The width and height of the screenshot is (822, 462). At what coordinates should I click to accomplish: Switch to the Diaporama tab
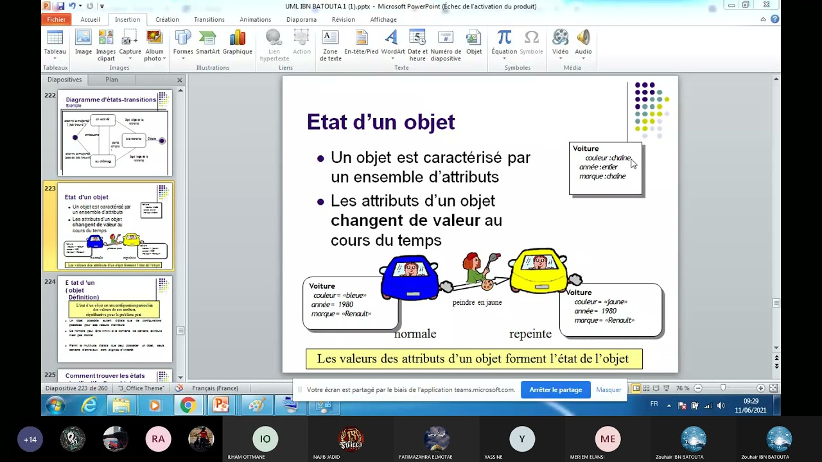point(302,19)
